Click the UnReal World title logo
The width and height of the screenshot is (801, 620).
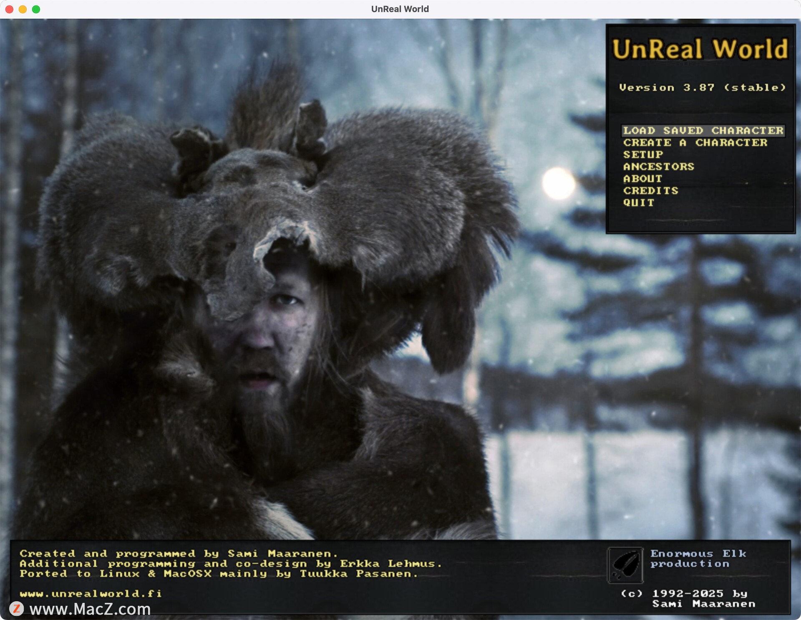coord(700,49)
